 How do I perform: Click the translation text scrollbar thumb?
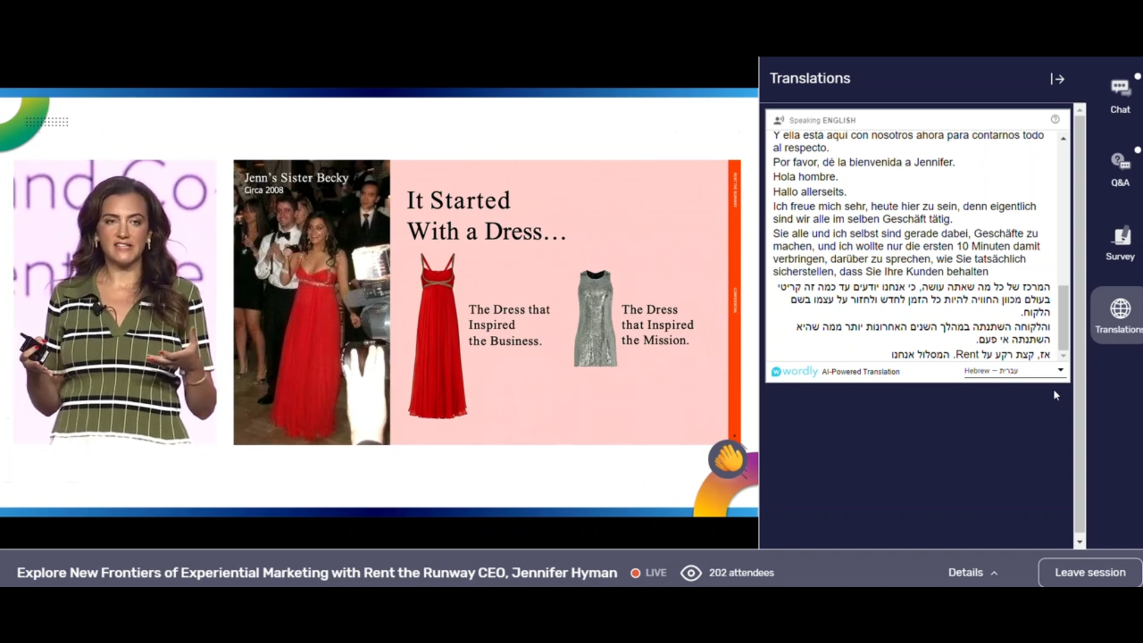point(1063,317)
